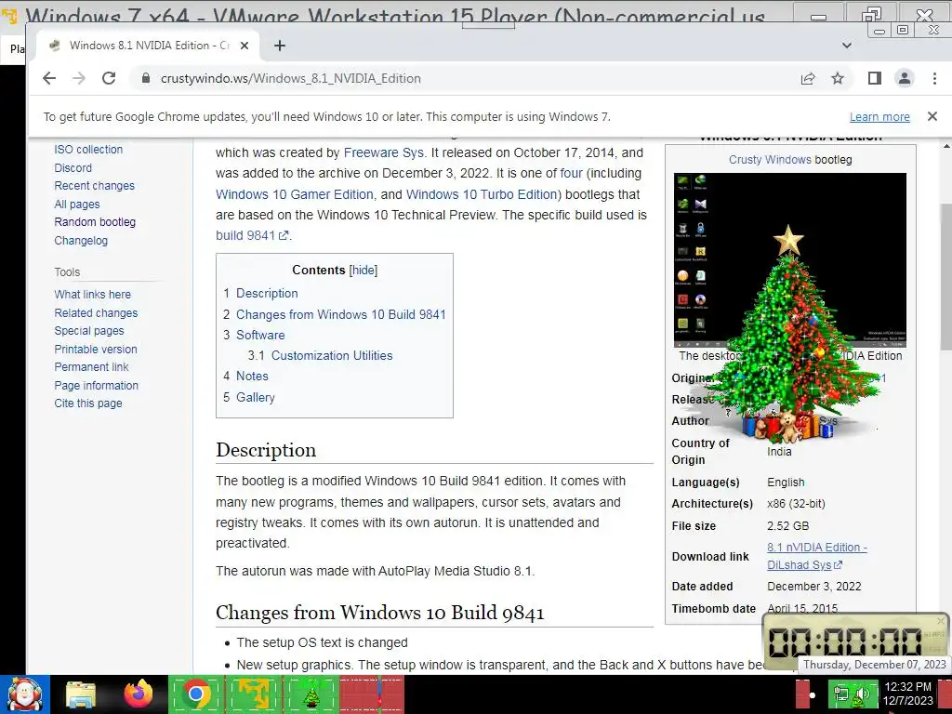The width and height of the screenshot is (952, 714).
Task: Open Windows 10 Gamer Edition link
Action: (x=295, y=194)
